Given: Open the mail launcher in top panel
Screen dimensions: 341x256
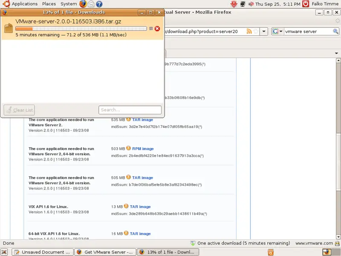Looking at the screenshot, I should [x=91, y=4].
